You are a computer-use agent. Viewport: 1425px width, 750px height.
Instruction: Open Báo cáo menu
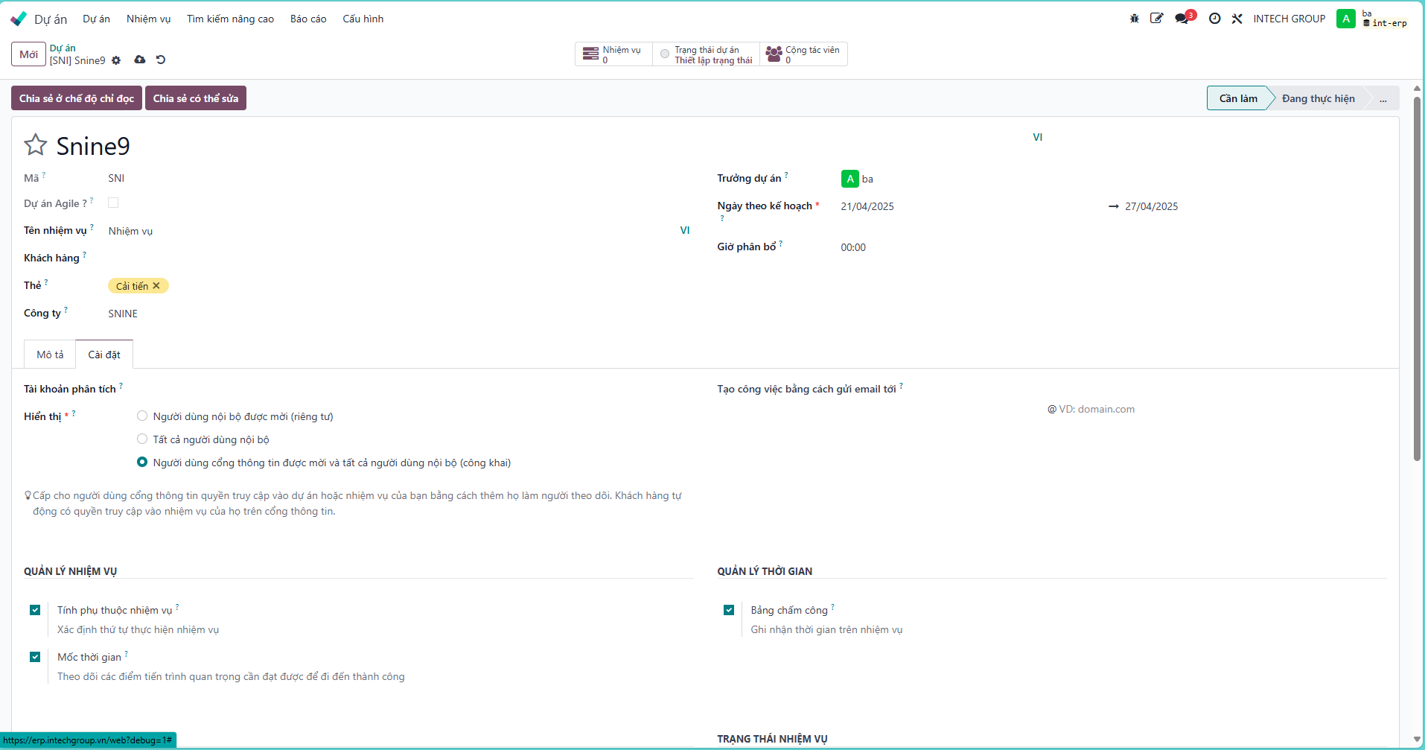point(308,19)
